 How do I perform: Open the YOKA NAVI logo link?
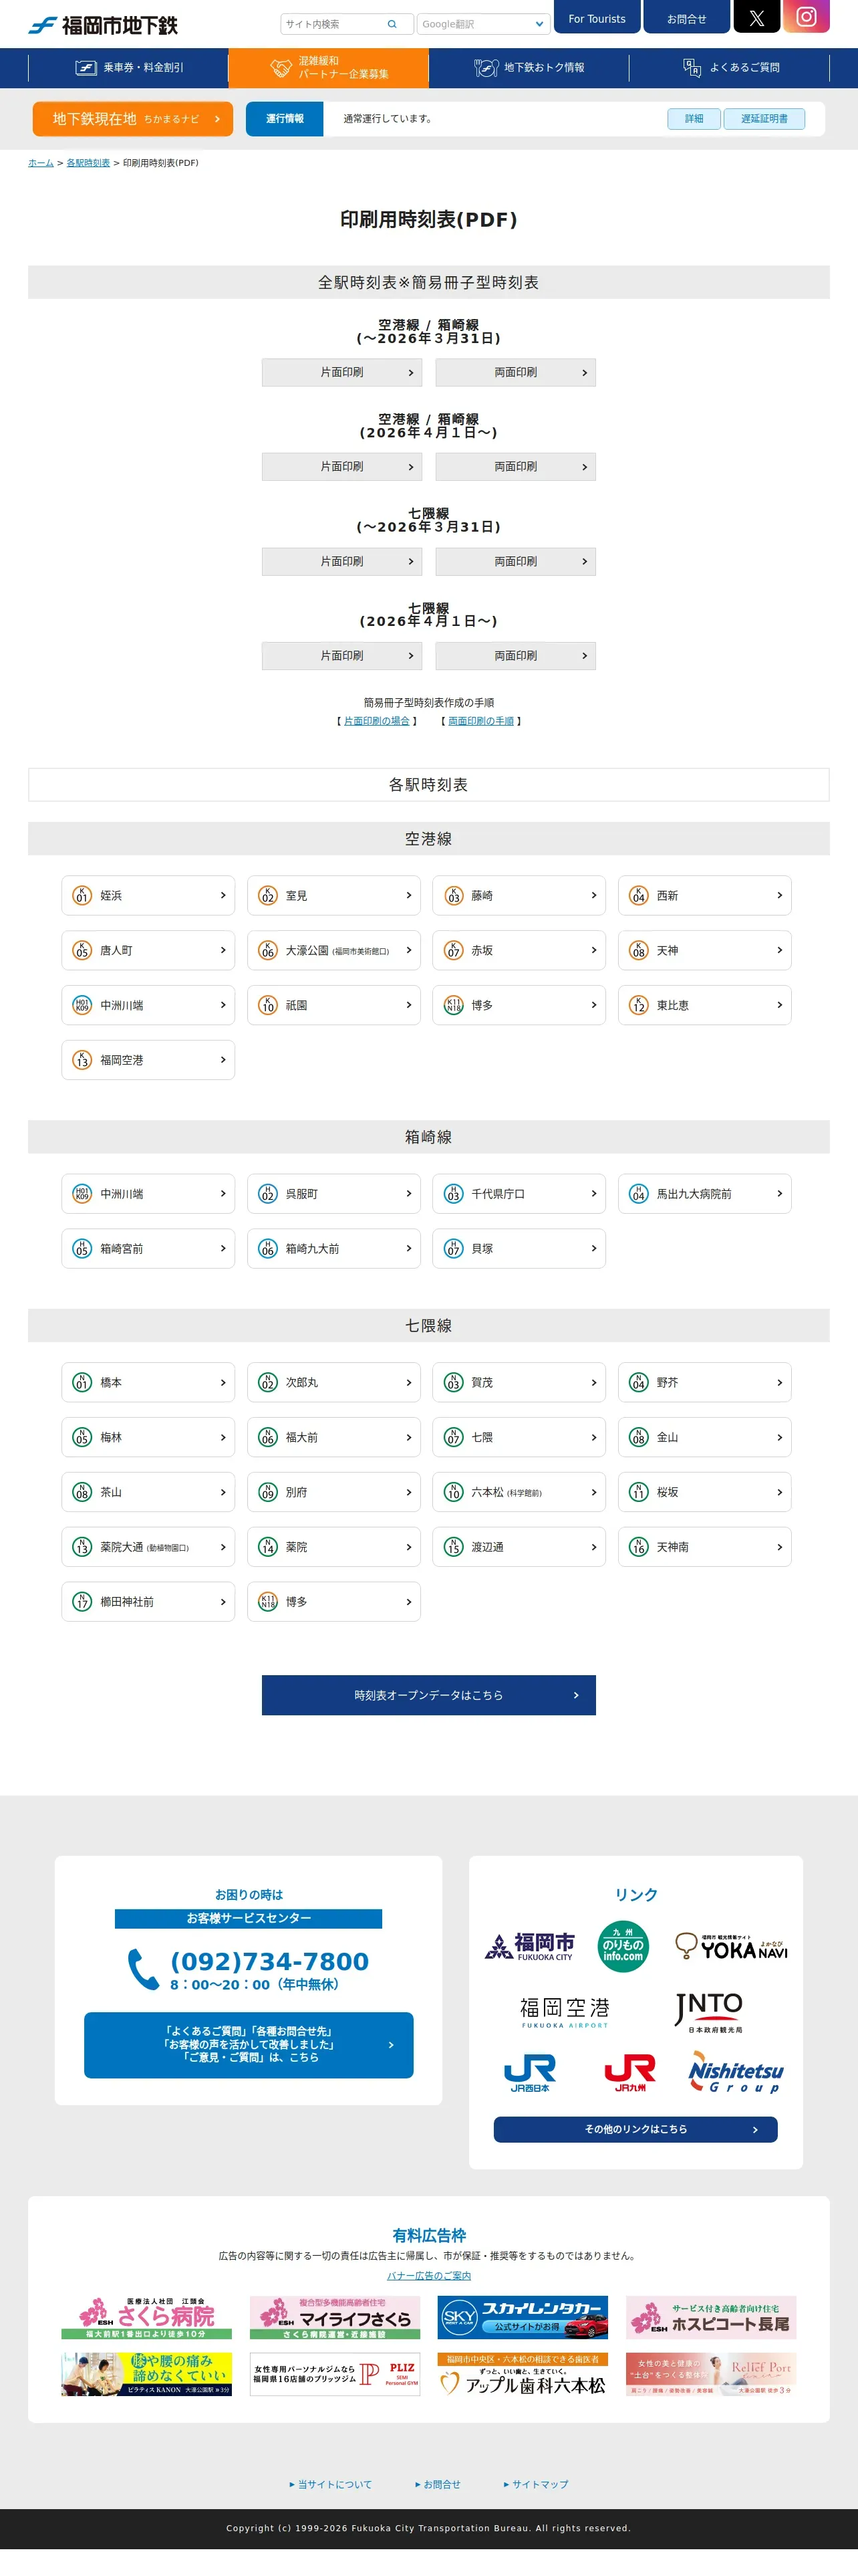[731, 1947]
